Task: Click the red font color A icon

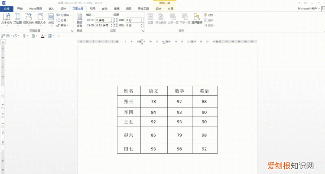Action: coord(42,36)
